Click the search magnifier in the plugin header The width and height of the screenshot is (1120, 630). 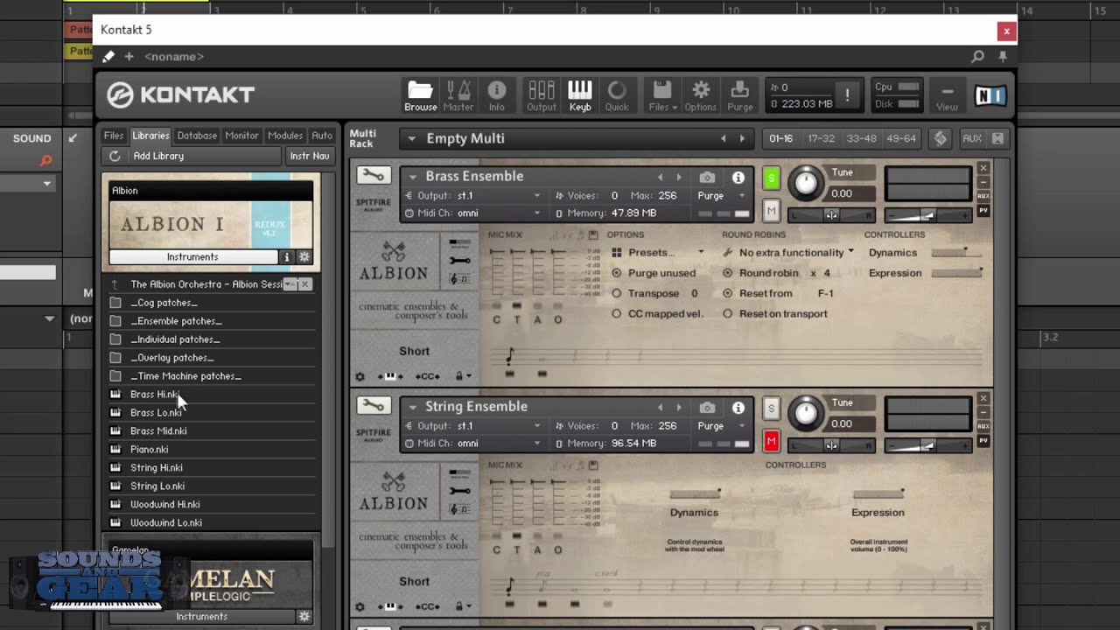[977, 56]
